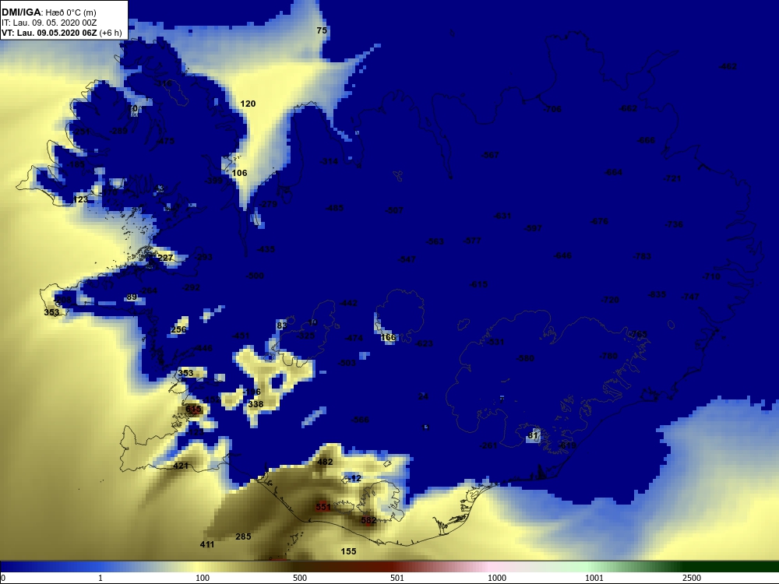Click the map value -442
The height and width of the screenshot is (584, 779).
(348, 303)
